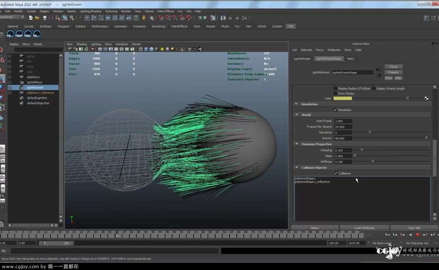Collapse the Simulation section
Screen dimensions: 439x270
click(x=296, y=104)
